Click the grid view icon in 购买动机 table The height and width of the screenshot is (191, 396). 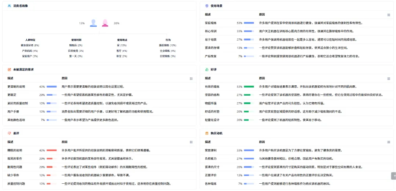(389, 142)
